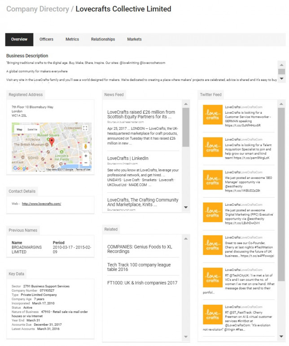Open the 'LoveCrafts | LinkedIn' news item
Image resolution: width=289 pixels, height=346 pixels.
pyautogui.click(x=127, y=158)
